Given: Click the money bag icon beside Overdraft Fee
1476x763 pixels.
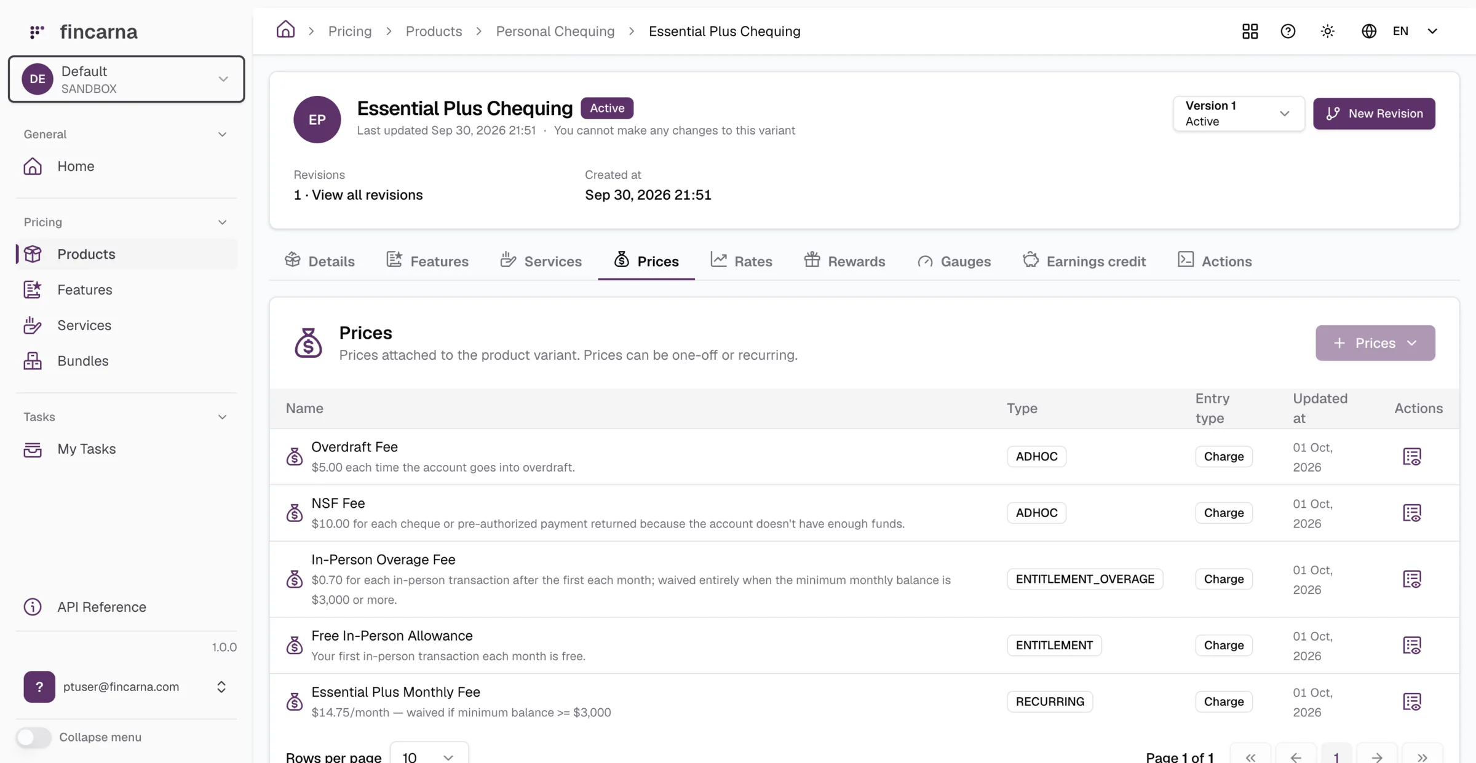Looking at the screenshot, I should point(295,457).
